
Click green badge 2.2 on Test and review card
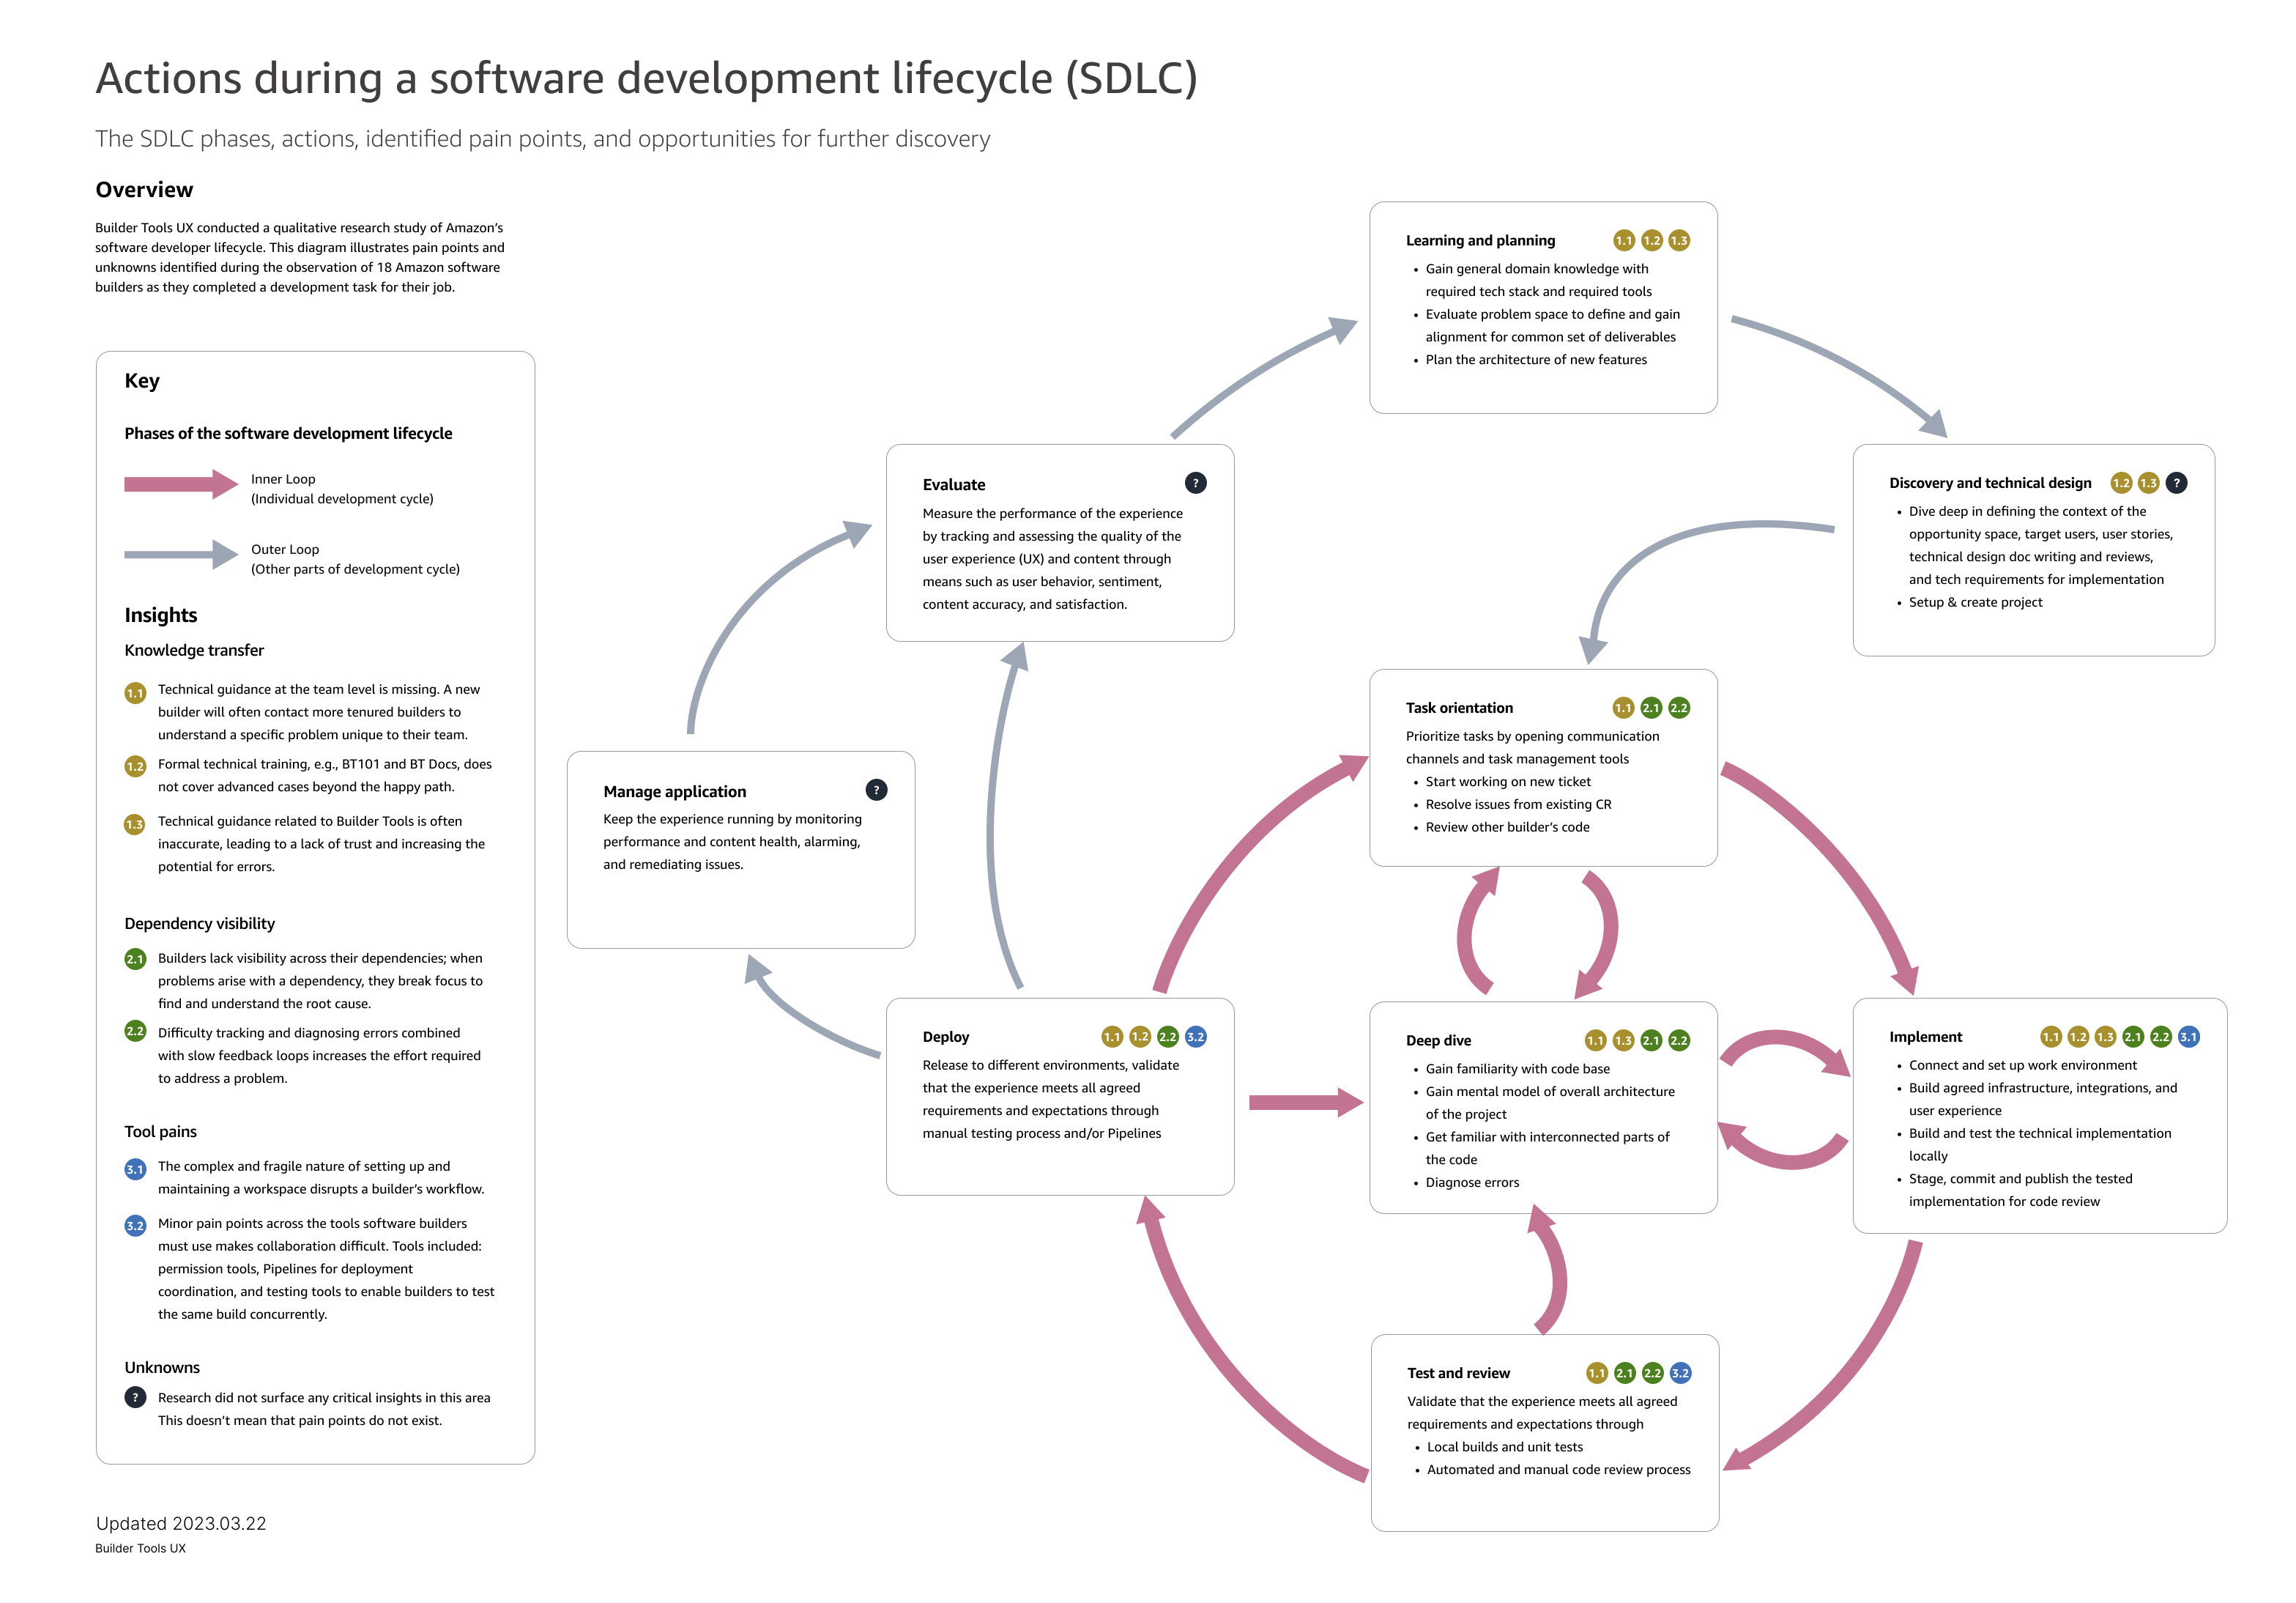(1653, 1373)
